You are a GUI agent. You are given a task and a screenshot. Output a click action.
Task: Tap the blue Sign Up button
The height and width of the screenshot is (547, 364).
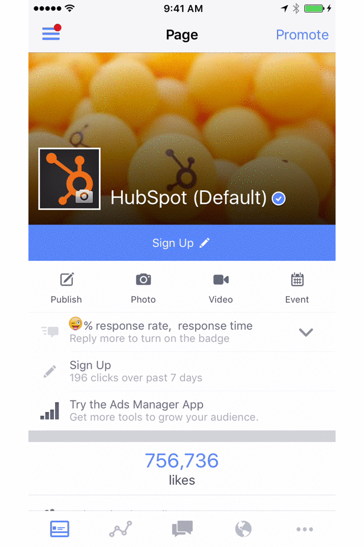point(182,243)
